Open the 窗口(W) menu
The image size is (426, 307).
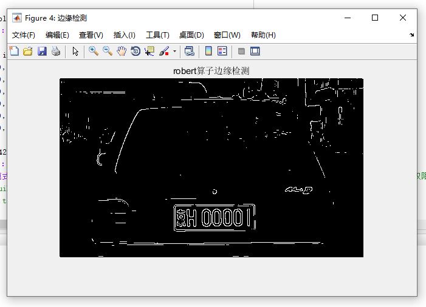pyautogui.click(x=227, y=35)
